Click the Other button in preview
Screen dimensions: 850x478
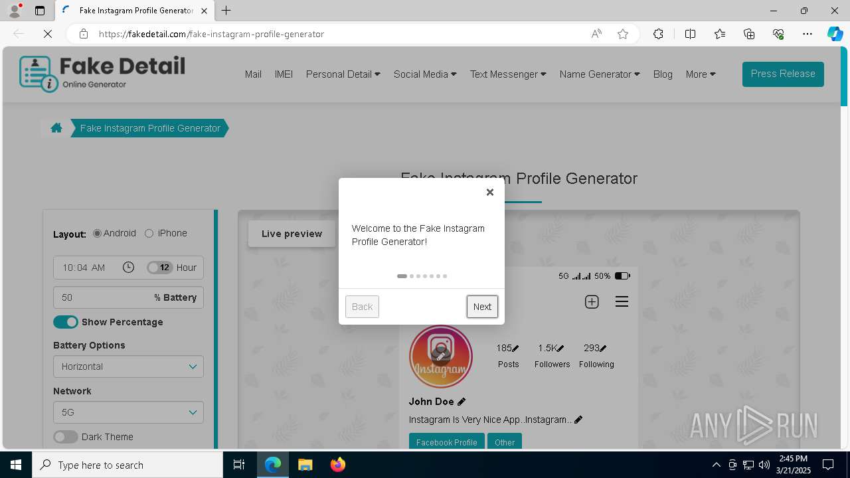pos(505,442)
